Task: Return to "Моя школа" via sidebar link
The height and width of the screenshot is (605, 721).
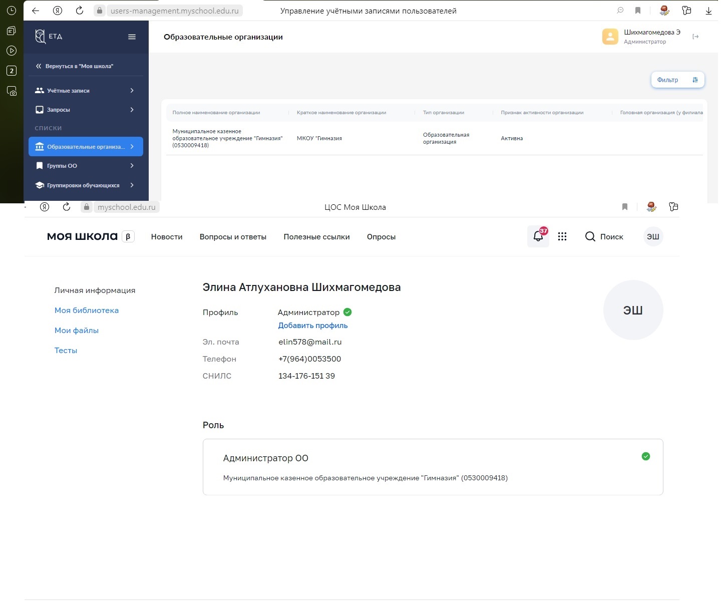Action: 75,66
